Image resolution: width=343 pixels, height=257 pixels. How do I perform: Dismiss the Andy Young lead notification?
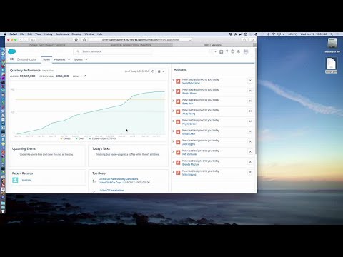pos(250,111)
